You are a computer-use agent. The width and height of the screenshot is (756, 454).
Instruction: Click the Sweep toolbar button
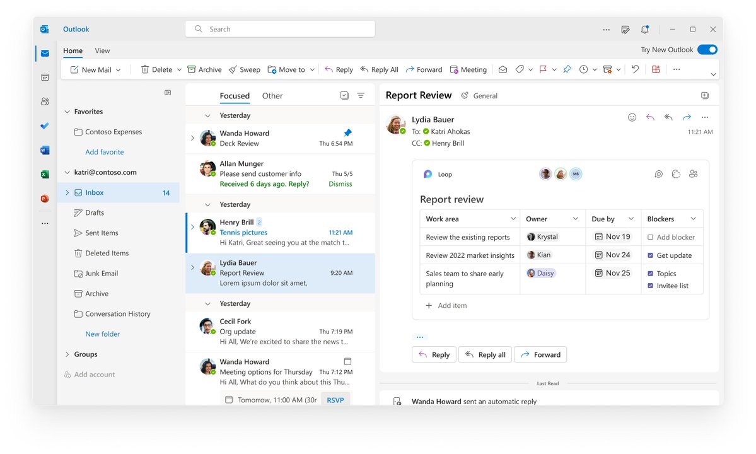point(245,69)
